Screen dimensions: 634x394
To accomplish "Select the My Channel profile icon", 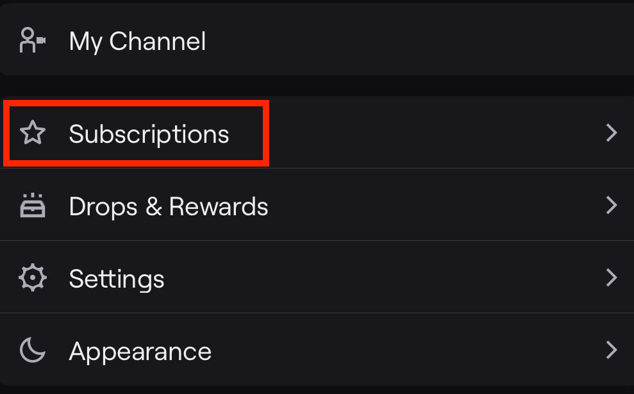I will [31, 40].
